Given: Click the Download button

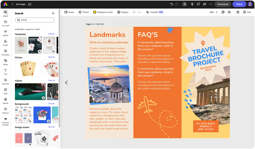Looking at the screenshot, I should click(223, 4).
